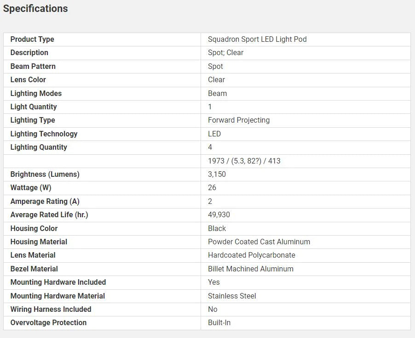Select Powder Coated Cast Aluminum value
The width and height of the screenshot is (415, 338).
pos(259,242)
